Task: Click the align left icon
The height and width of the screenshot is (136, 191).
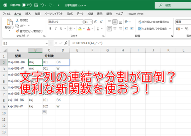Action: 109,29
